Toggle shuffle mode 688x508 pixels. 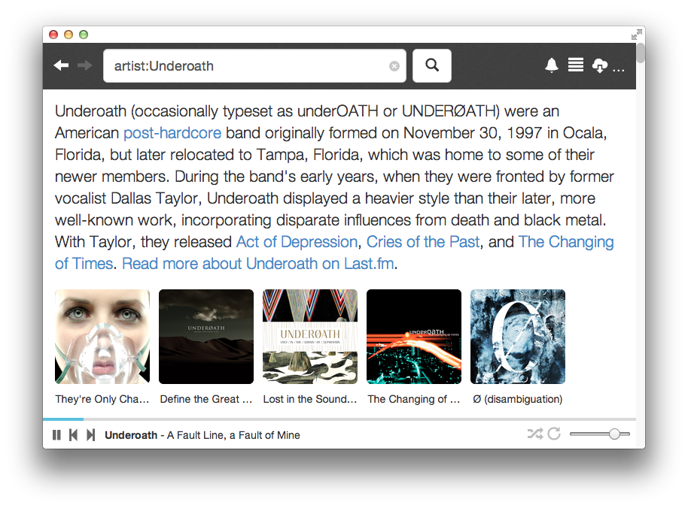pos(535,434)
